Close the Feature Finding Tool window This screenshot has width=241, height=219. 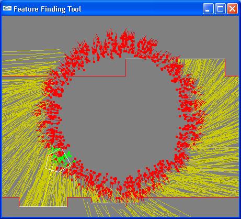[x=232, y=8]
